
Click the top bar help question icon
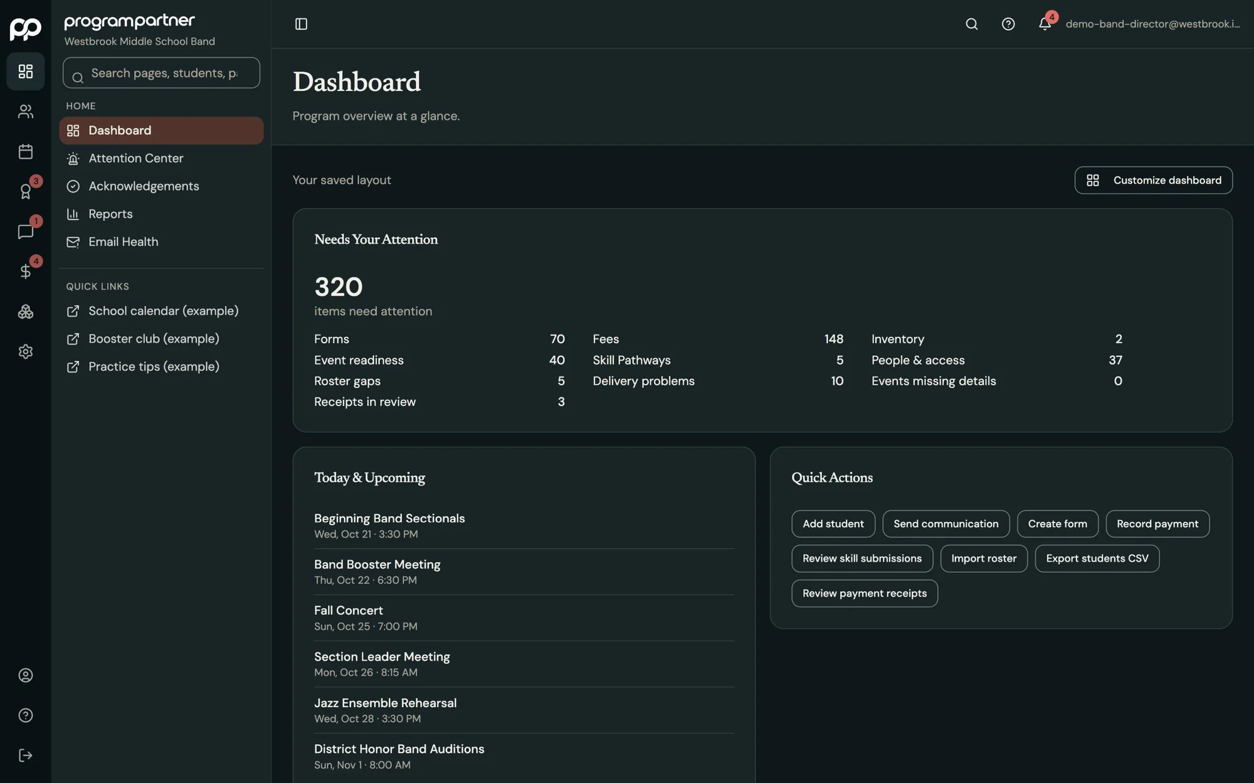click(1008, 24)
